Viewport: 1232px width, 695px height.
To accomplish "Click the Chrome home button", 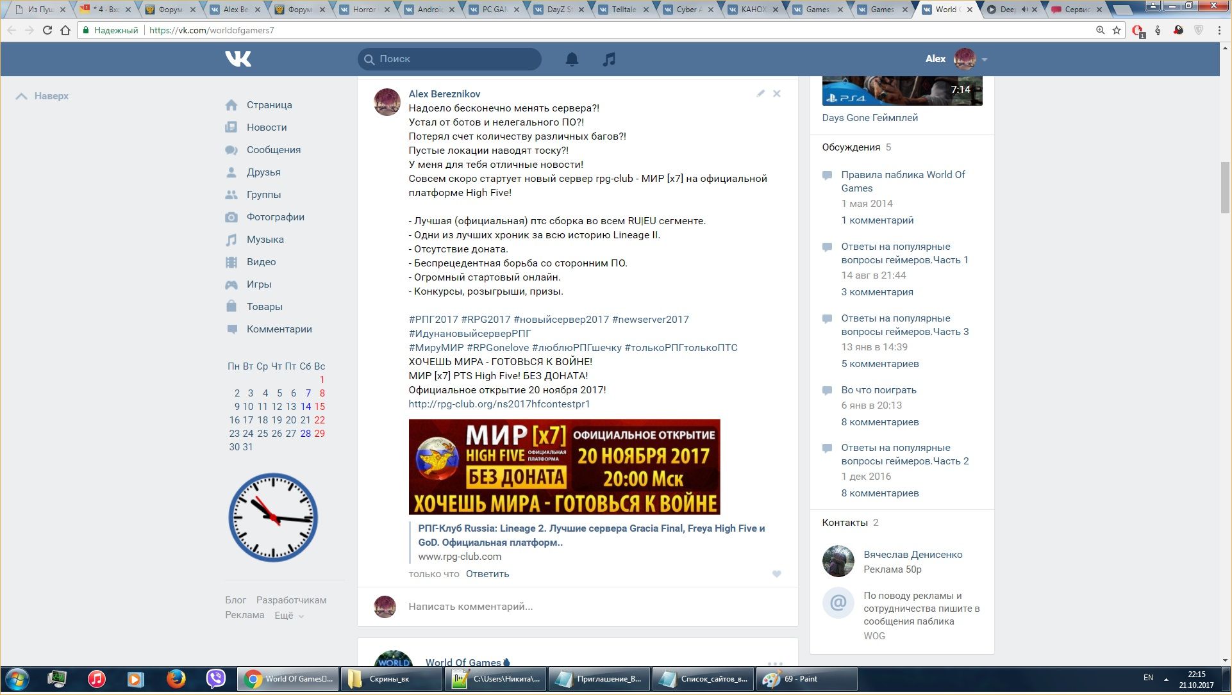I will tap(65, 30).
